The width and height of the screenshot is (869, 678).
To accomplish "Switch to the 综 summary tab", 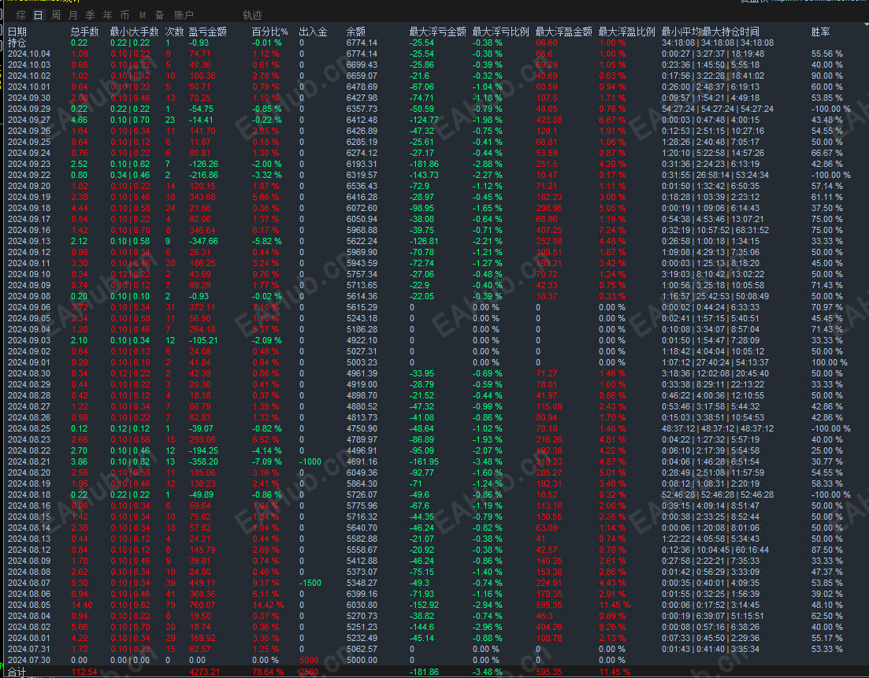I will click(x=21, y=15).
